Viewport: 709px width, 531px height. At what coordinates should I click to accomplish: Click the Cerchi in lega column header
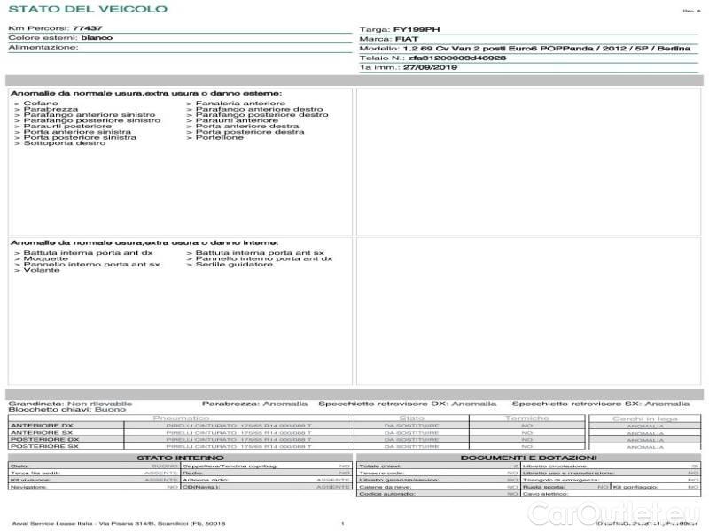pyautogui.click(x=644, y=418)
